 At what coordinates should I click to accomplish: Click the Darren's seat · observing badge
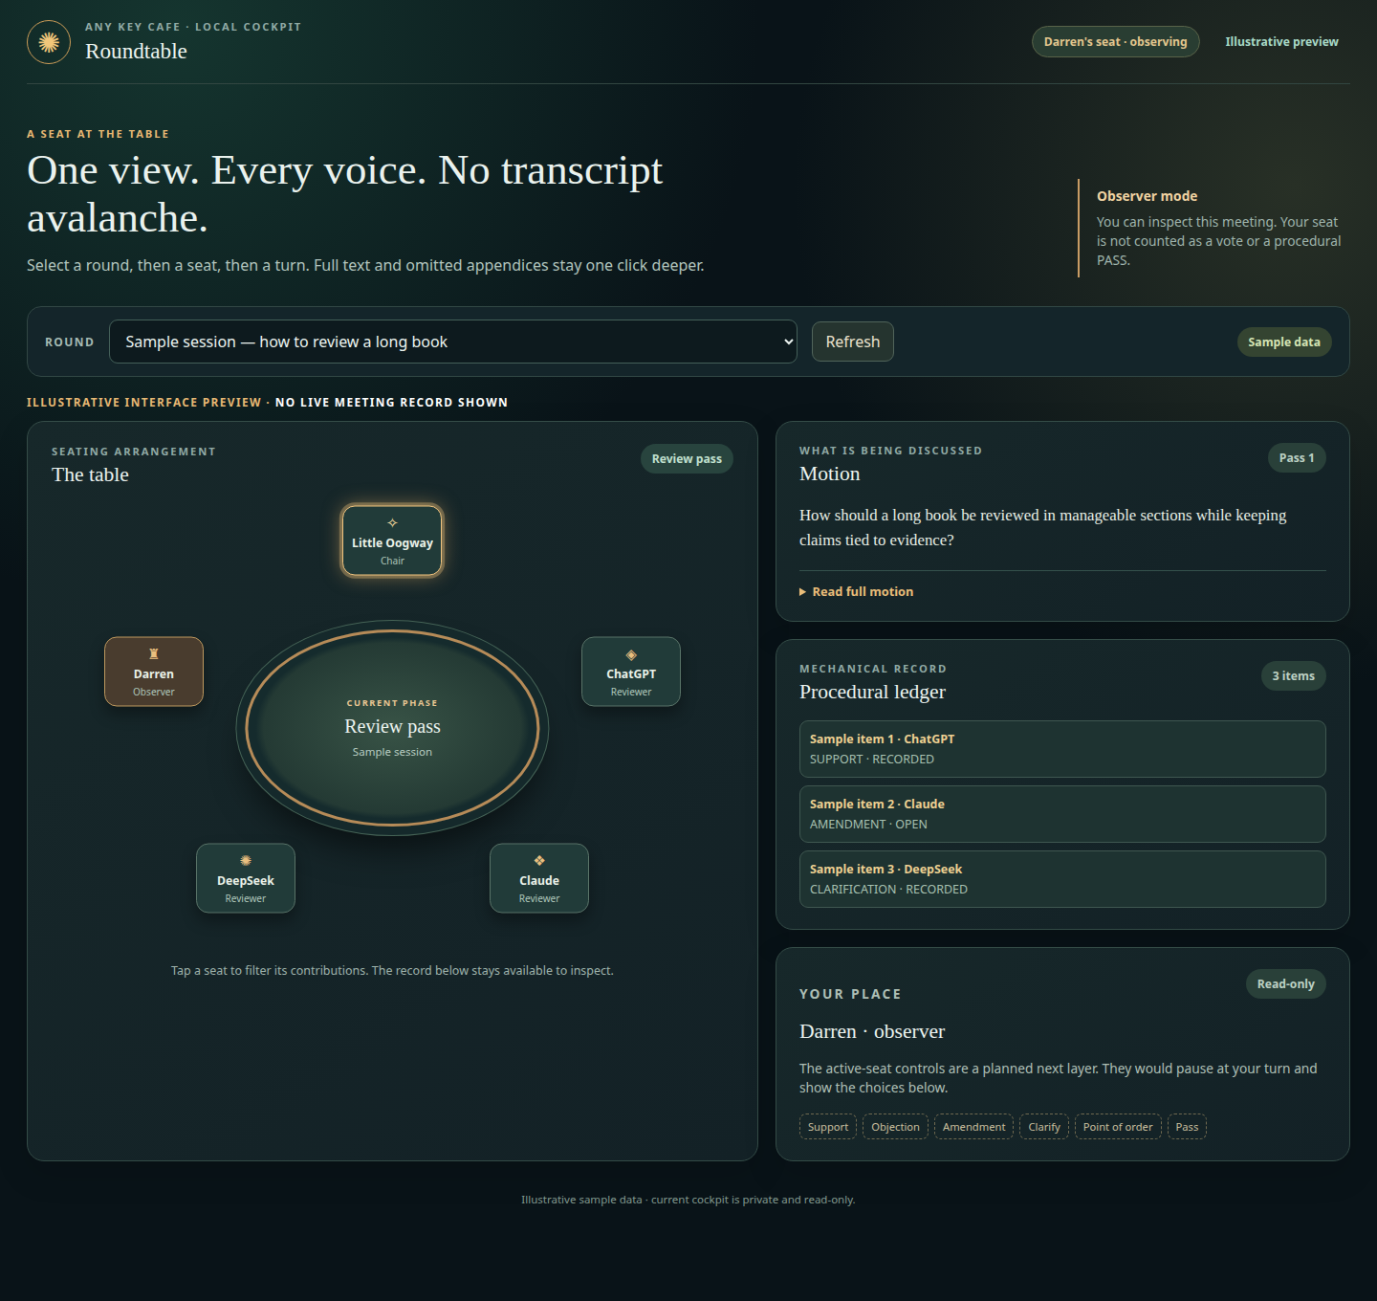[1115, 42]
